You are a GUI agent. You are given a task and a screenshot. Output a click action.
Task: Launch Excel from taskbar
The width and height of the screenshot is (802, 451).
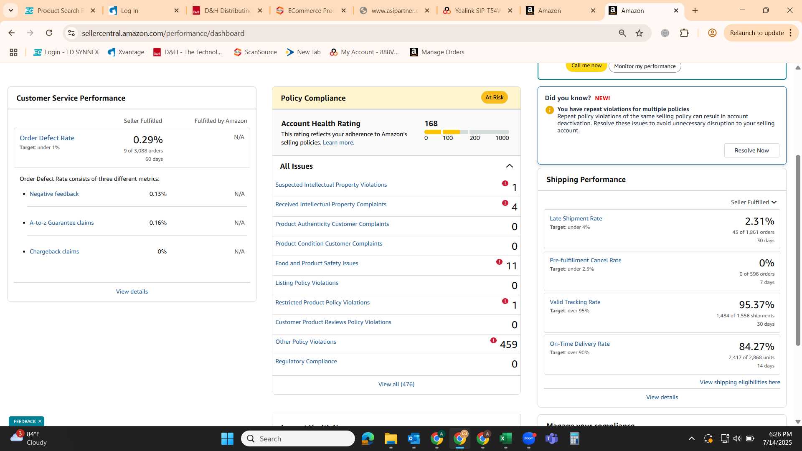tap(505, 438)
